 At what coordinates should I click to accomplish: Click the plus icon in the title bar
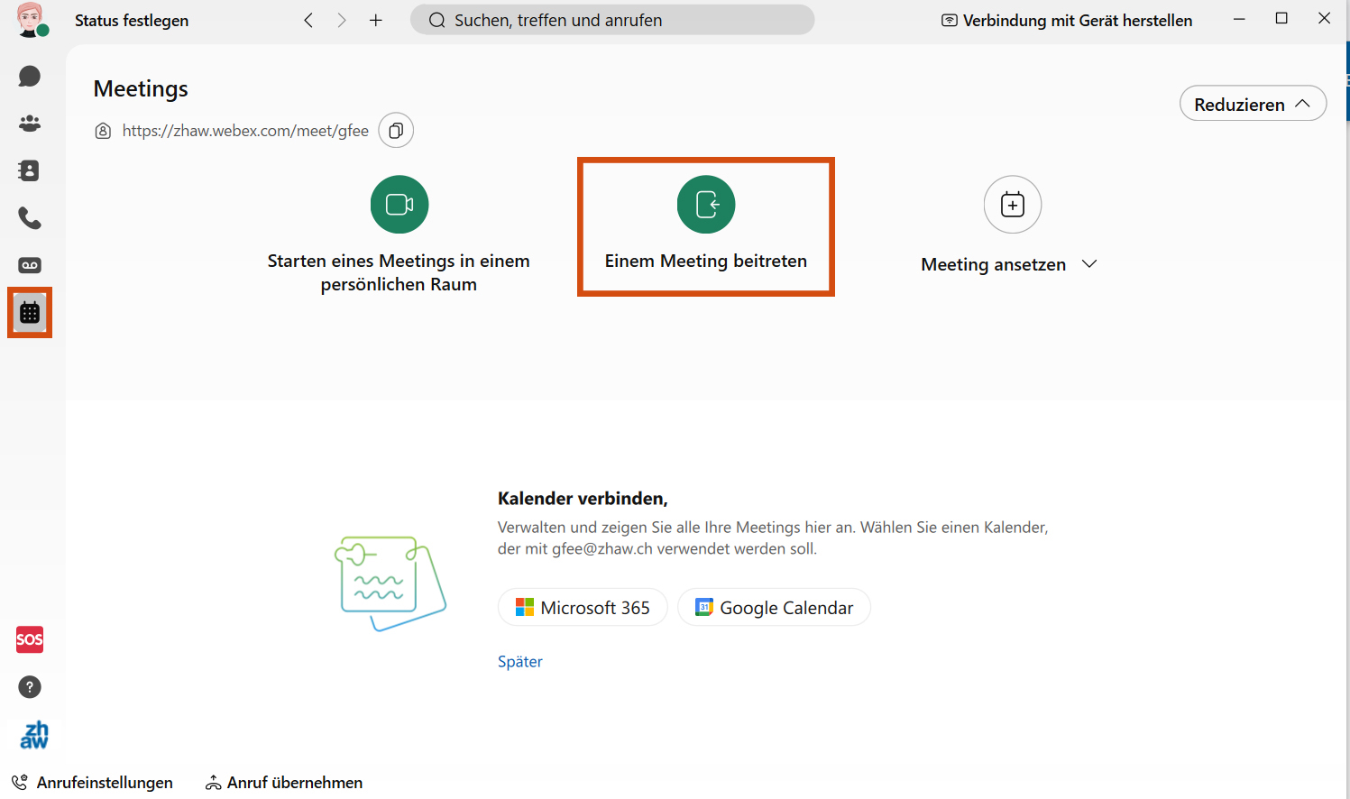coord(376,20)
